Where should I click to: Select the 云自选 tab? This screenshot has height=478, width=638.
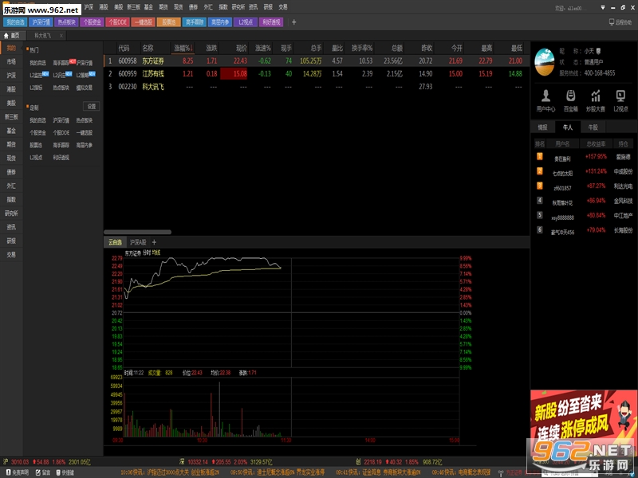tap(115, 243)
